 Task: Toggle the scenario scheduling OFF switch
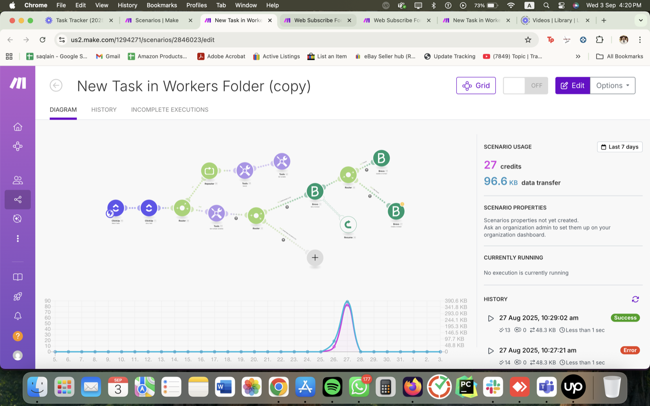click(x=526, y=86)
